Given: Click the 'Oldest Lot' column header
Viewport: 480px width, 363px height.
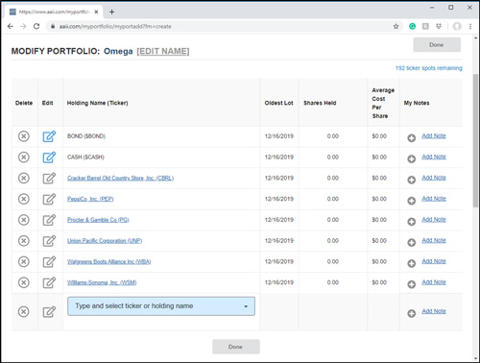Looking at the screenshot, I should (x=278, y=103).
